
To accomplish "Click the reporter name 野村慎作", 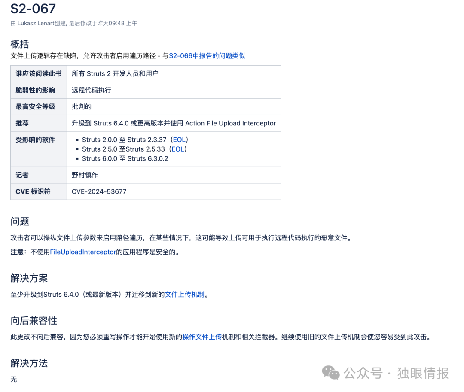I will pos(85,175).
